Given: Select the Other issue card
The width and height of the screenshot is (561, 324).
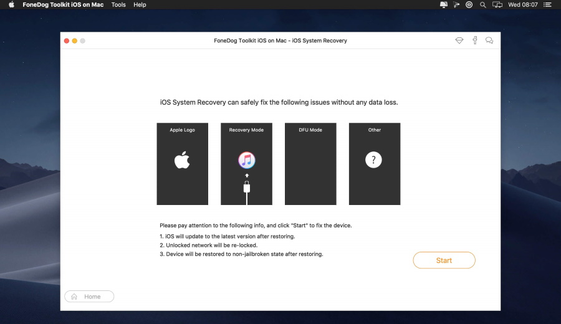Looking at the screenshot, I should (x=375, y=164).
